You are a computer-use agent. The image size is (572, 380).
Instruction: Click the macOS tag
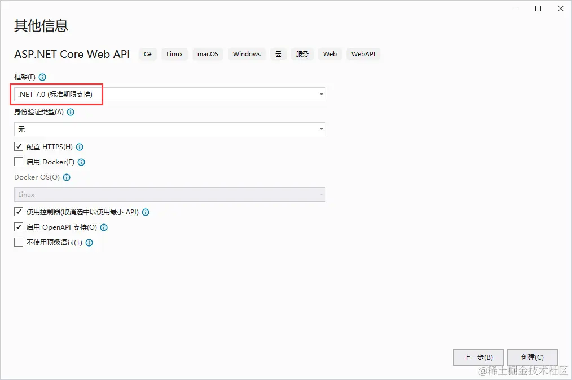tap(208, 54)
